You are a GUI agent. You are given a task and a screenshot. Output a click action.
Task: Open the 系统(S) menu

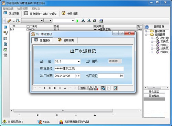click(x=36, y=9)
